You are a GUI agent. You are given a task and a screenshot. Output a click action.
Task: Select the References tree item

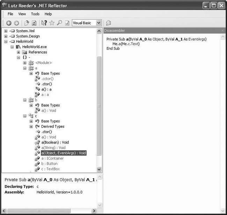38,52
